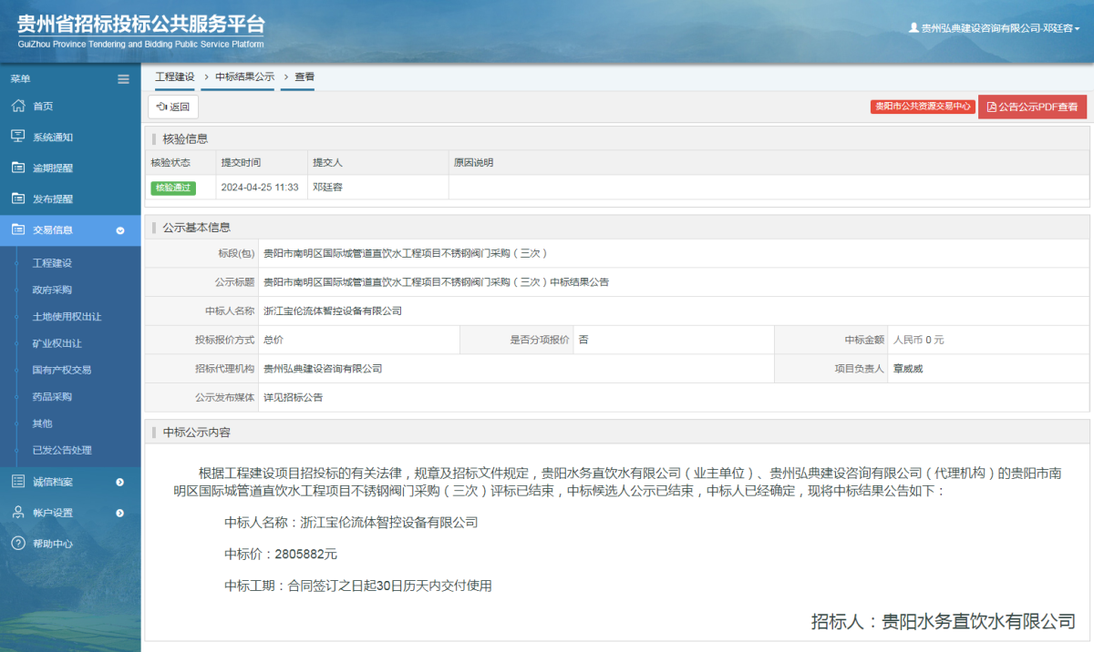Click the 工程建设 breadcrumb tab
Screen dimensions: 1094x652
click(x=175, y=77)
